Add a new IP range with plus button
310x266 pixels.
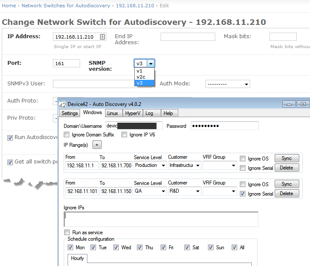pyautogui.click(x=97, y=145)
